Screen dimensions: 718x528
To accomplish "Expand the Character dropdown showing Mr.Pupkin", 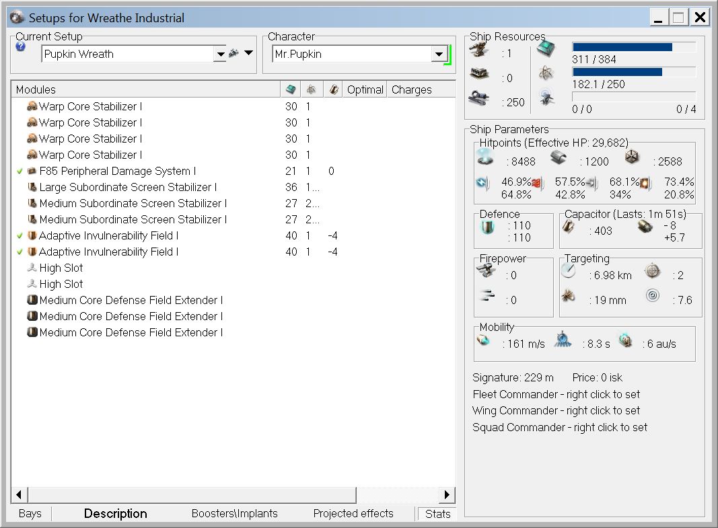I will point(439,54).
